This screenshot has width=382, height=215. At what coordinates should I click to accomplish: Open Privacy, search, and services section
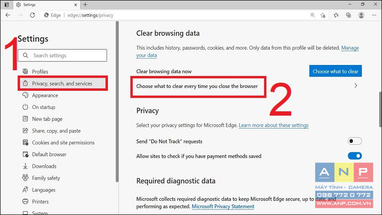63,83
